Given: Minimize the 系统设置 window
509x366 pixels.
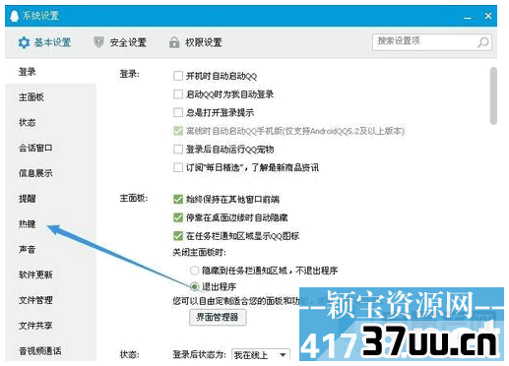Looking at the screenshot, I should pos(468,17).
